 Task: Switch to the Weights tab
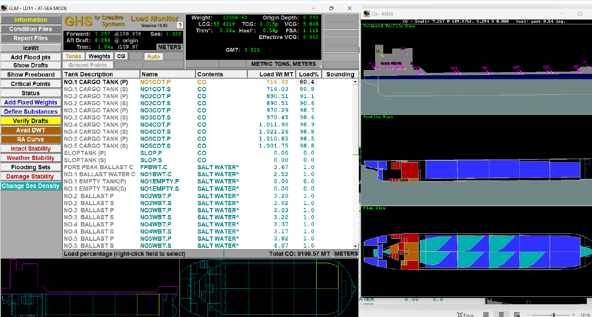pyautogui.click(x=99, y=56)
